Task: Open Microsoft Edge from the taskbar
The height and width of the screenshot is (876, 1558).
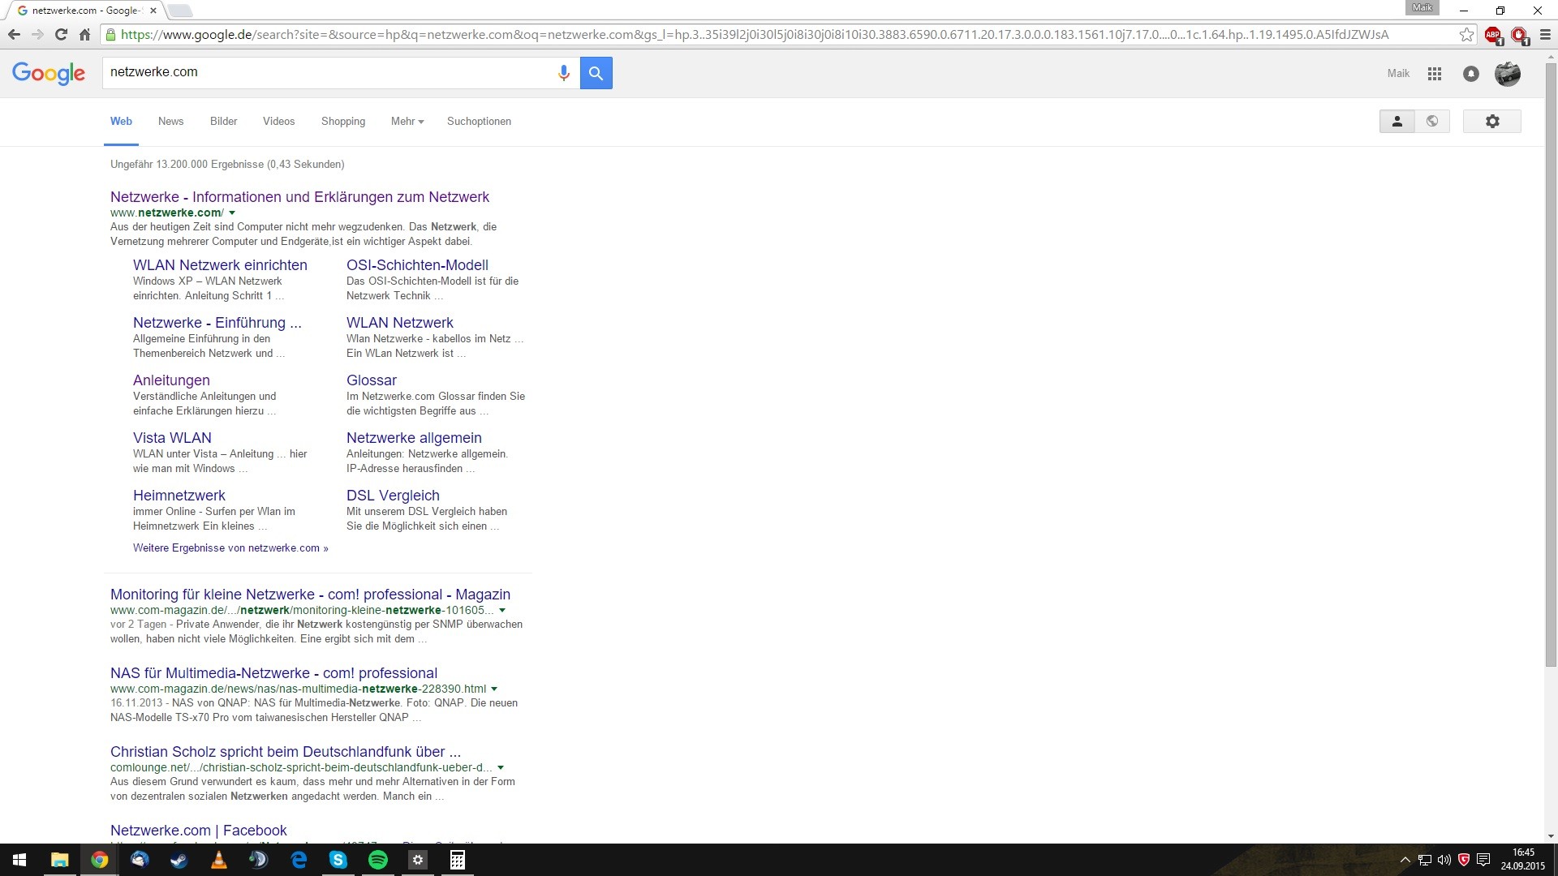Action: coord(299,860)
